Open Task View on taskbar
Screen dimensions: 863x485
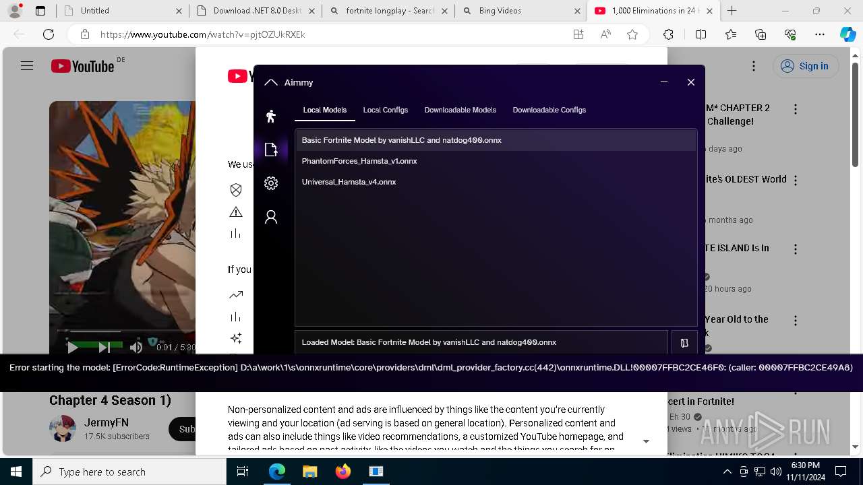[x=243, y=472]
